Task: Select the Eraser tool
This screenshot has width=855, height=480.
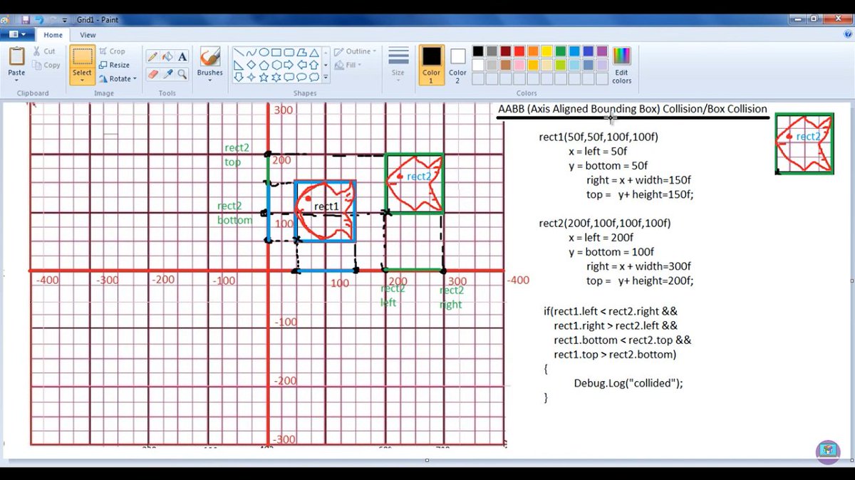Action: coord(152,73)
